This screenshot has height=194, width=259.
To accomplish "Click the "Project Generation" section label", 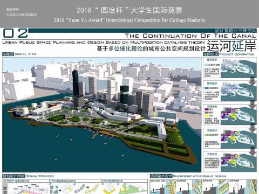I will pos(237,54).
